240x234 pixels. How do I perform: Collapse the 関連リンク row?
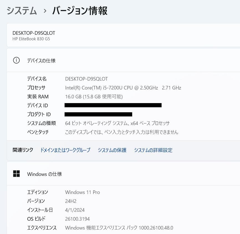[x=23, y=150]
